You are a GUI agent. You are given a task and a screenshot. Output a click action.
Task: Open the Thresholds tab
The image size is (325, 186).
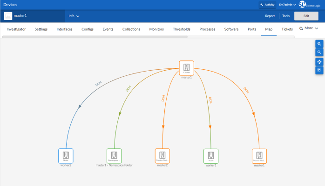coord(181,29)
